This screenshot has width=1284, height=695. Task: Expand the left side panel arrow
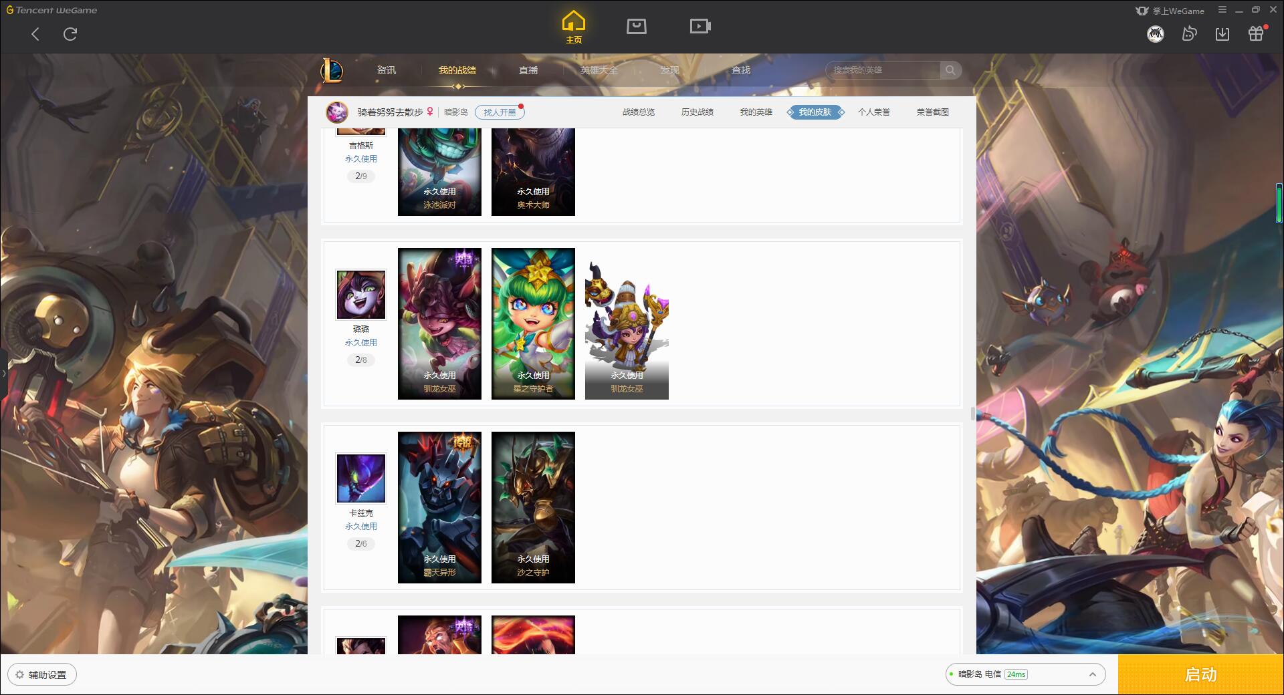point(3,374)
